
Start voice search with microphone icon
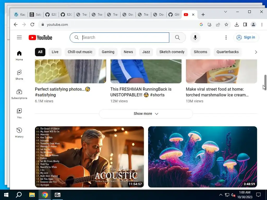(x=195, y=37)
